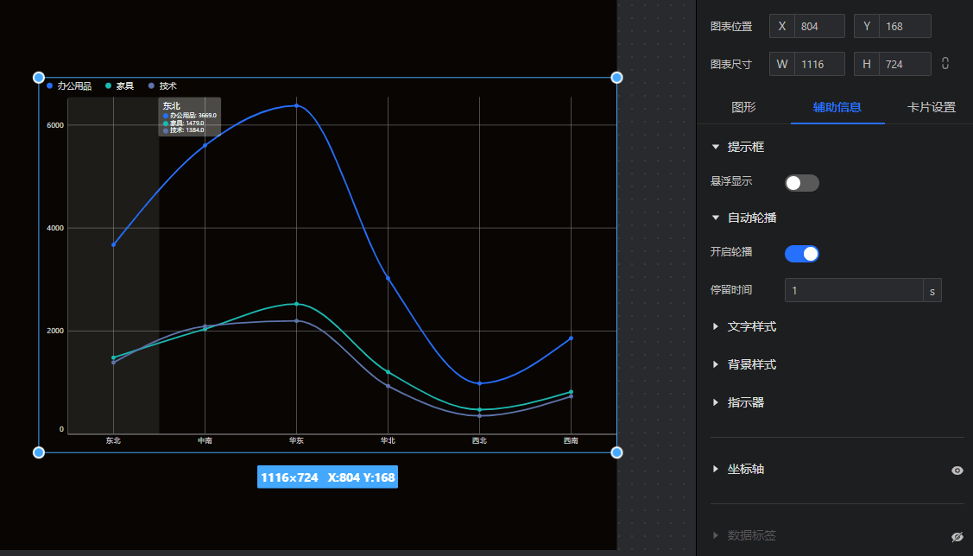Turn off the 开启轮播 switch
The width and height of the screenshot is (973, 556).
pos(801,254)
